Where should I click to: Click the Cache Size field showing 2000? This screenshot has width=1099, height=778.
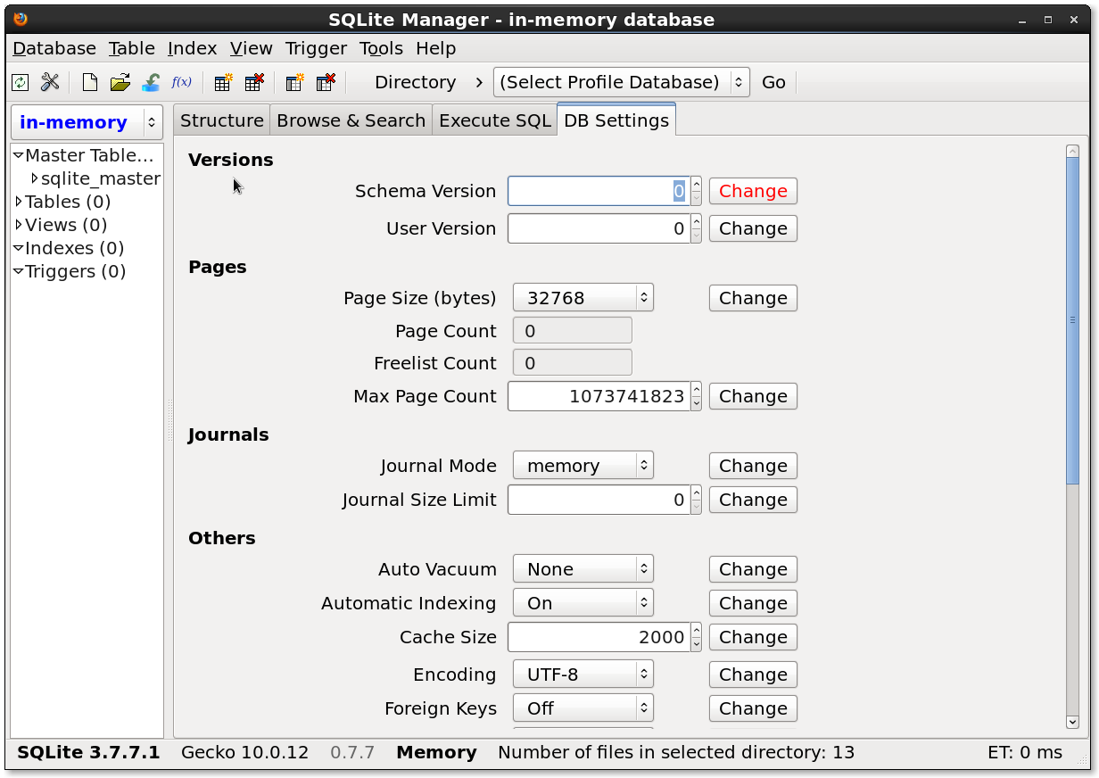tap(599, 637)
